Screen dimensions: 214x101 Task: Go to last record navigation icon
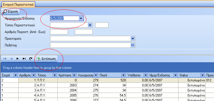point(24,58)
